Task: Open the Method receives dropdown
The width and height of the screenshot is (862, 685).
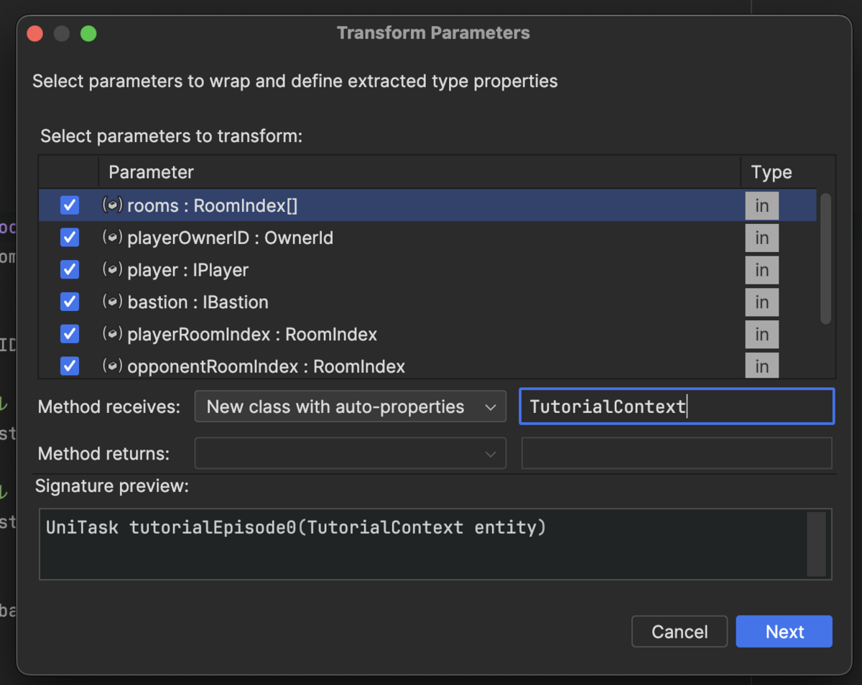Action: coord(350,407)
